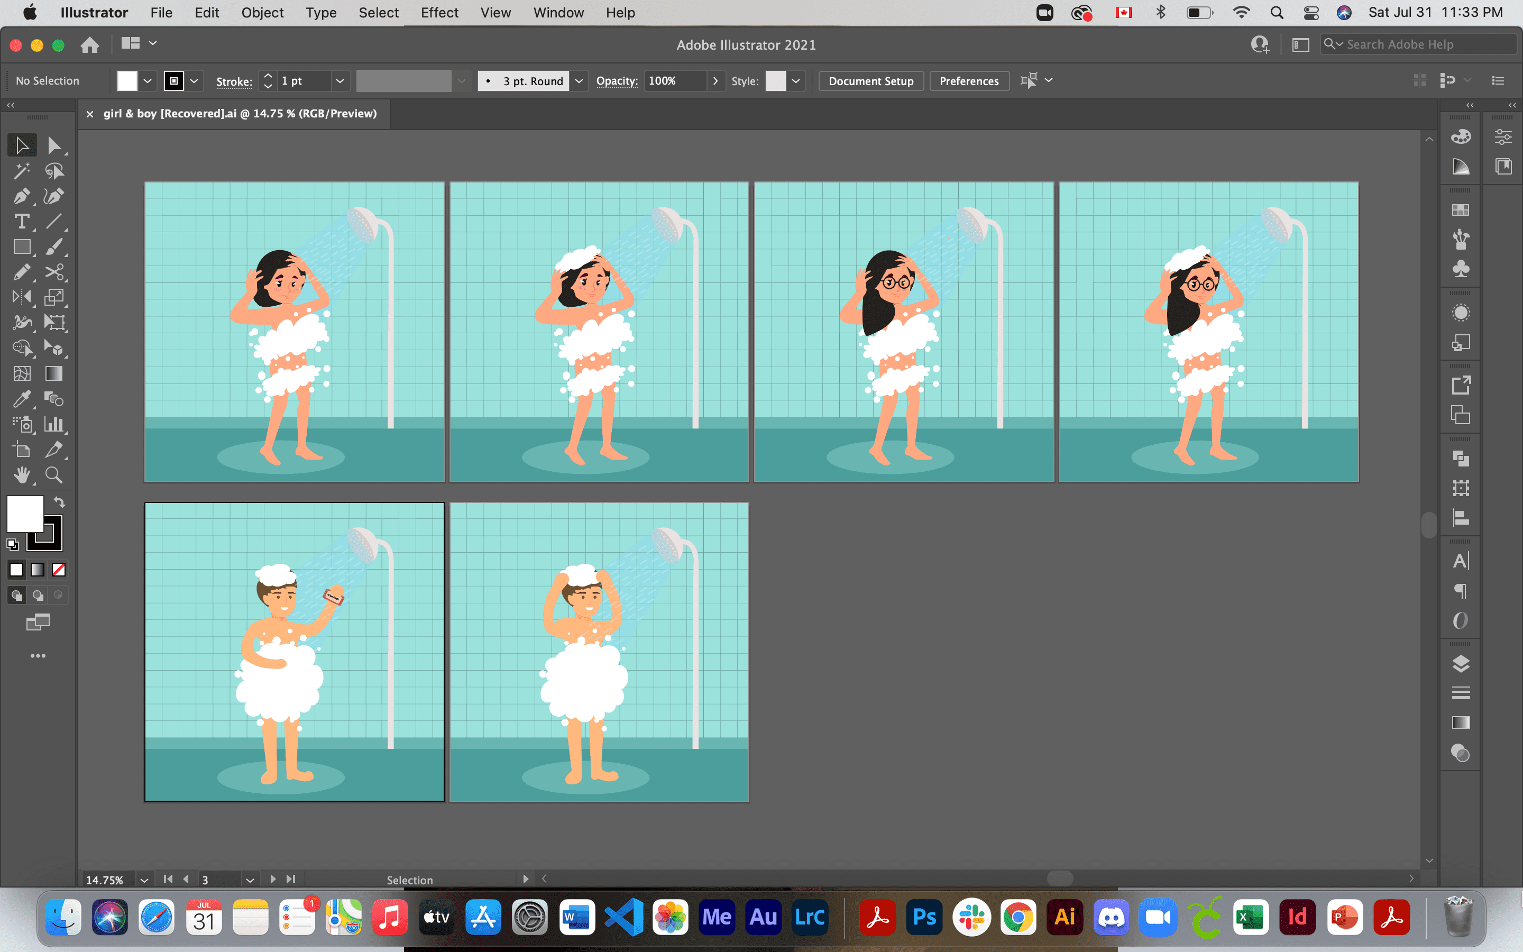This screenshot has width=1523, height=952.
Task: Pick the Scissors tool
Action: click(x=54, y=272)
